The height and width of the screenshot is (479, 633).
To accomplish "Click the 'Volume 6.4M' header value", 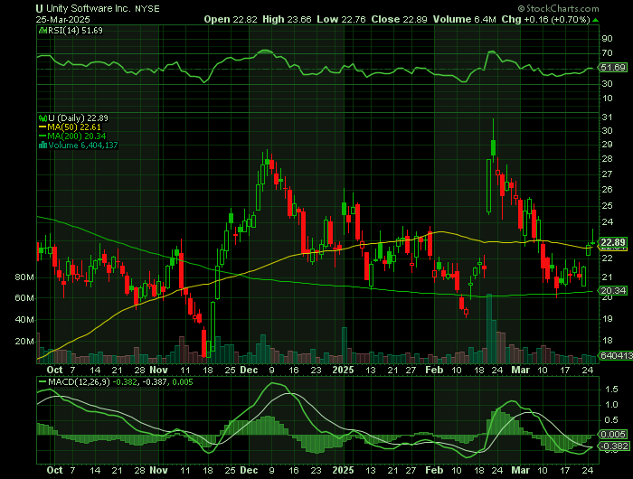I will point(464,19).
